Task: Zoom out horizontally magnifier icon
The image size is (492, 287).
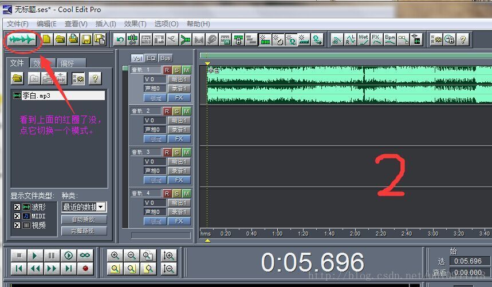Action: 132,256
